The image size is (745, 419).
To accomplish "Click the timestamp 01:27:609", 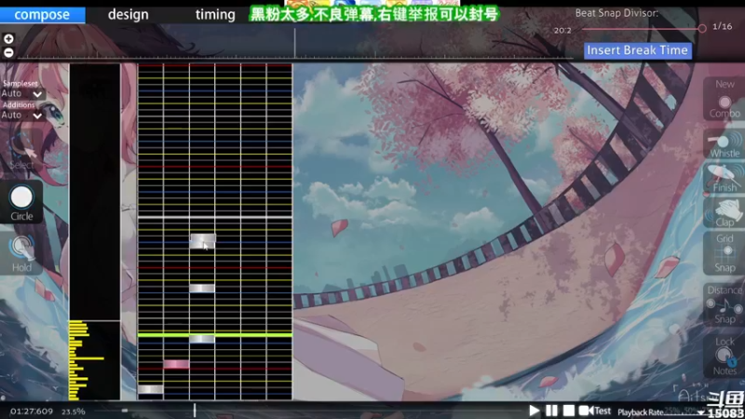I will pos(32,412).
